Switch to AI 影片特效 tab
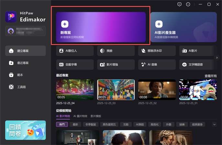222x145 pixels. (63, 116)
